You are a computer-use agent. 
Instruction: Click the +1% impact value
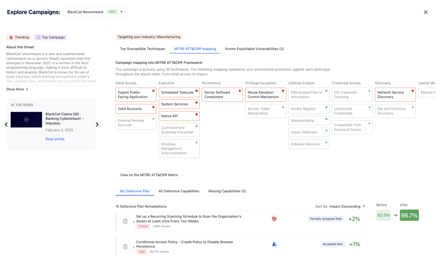(354, 244)
